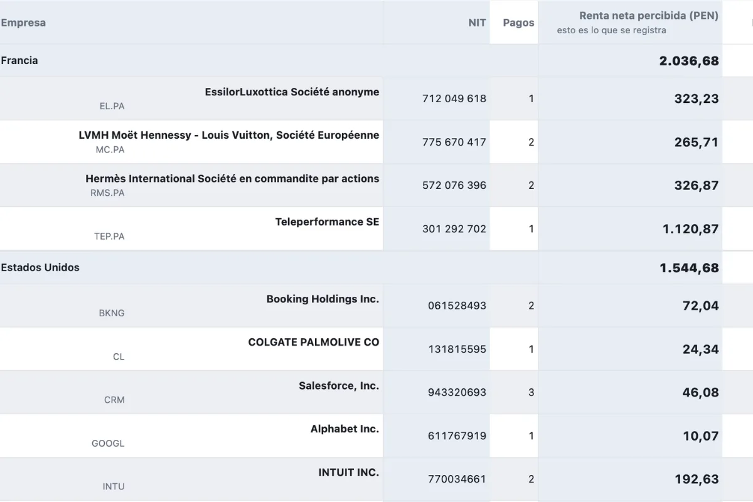Select EssilorLuxottica Société anonyme company name

click(x=292, y=92)
